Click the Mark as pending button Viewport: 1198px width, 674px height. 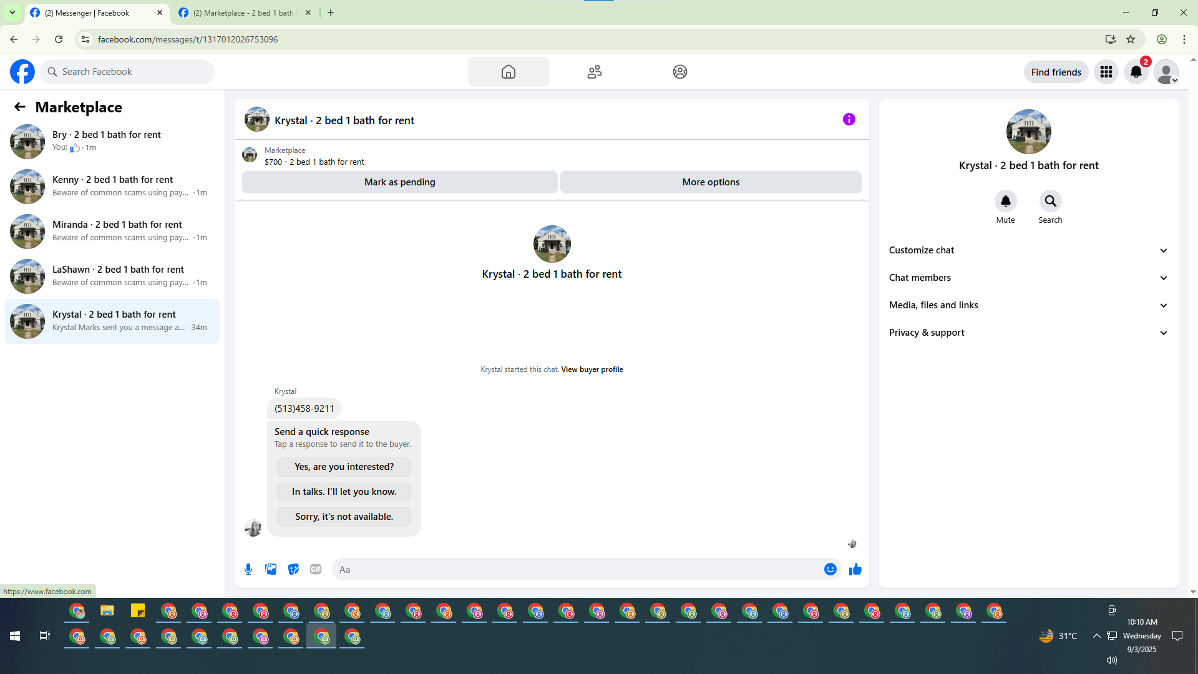(x=400, y=182)
